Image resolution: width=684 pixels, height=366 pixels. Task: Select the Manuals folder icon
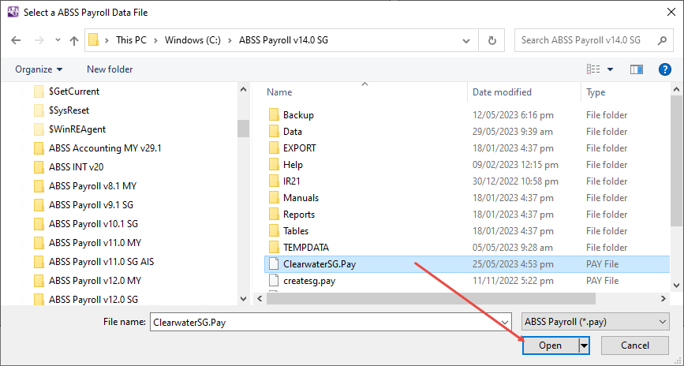(x=274, y=198)
